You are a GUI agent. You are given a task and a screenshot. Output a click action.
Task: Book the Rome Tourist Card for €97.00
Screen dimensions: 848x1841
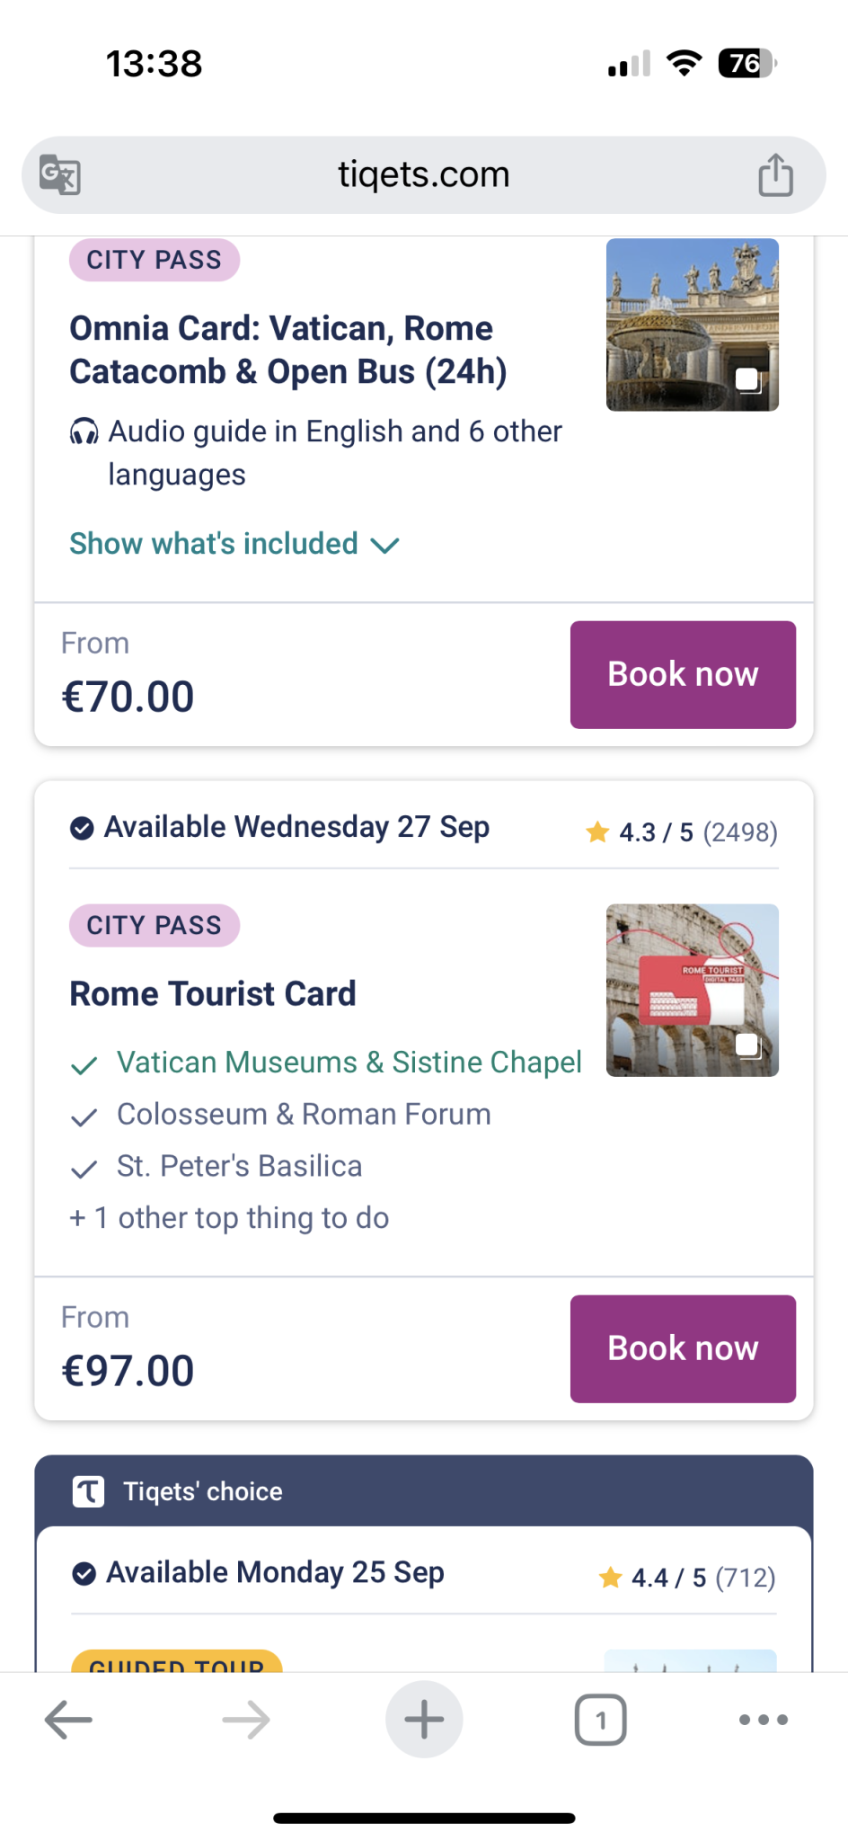point(683,1348)
